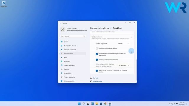Collapse the Taskbar behaviors section chevron
Viewport: 189px width, 106px height.
tap(132, 38)
